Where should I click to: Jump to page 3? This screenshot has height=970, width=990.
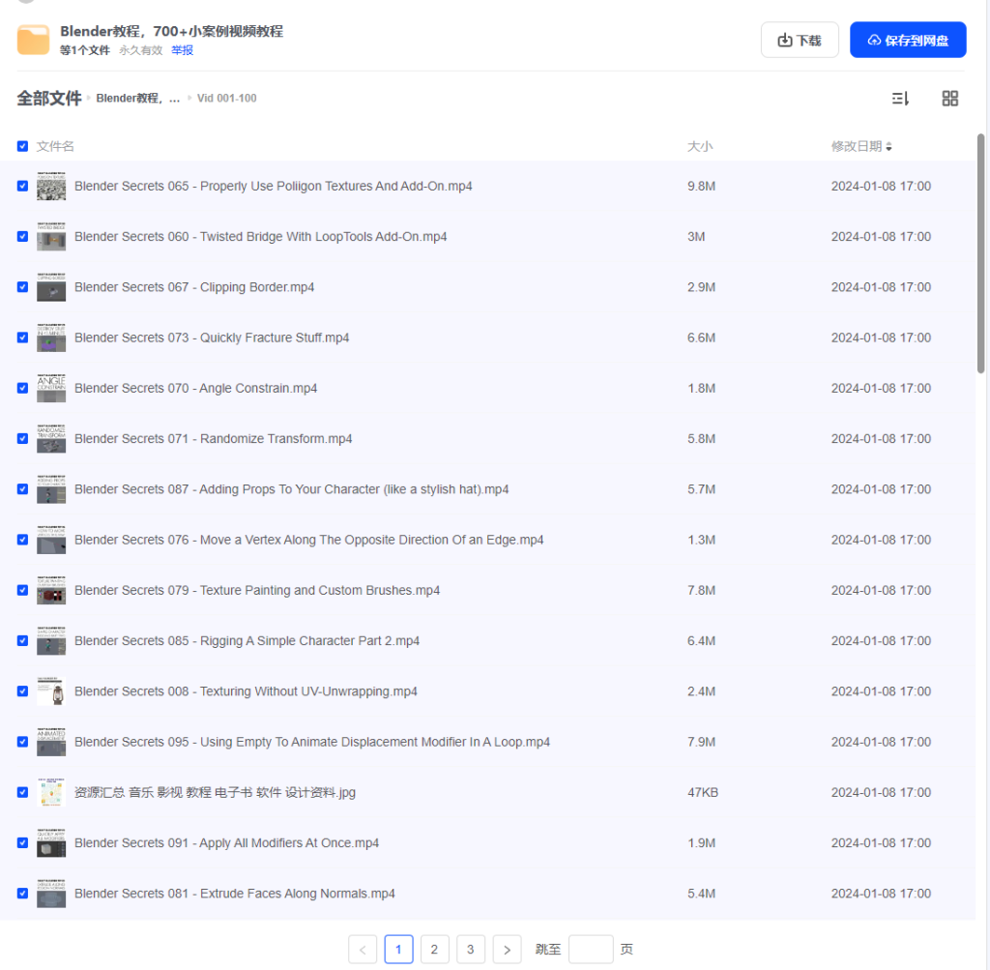(x=470, y=950)
